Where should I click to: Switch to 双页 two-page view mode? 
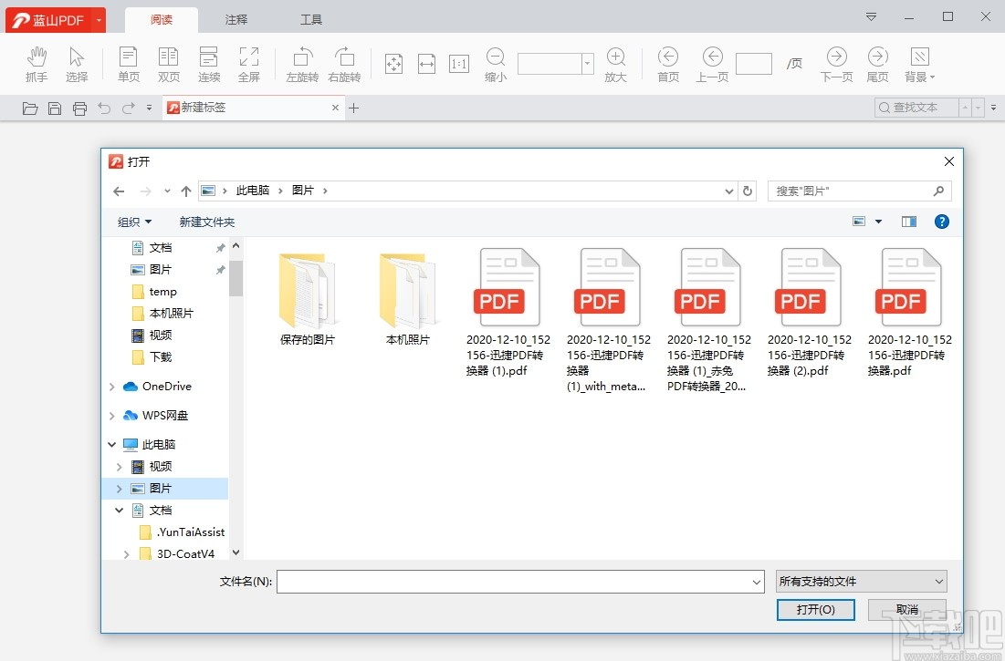tap(168, 63)
